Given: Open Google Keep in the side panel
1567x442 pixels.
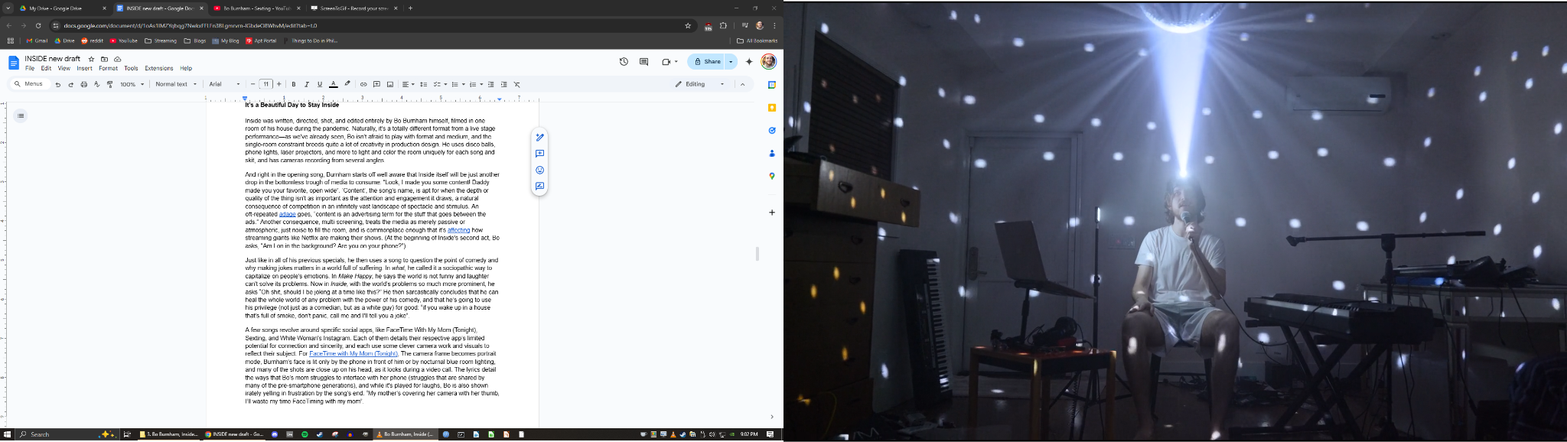Looking at the screenshot, I should click(771, 108).
